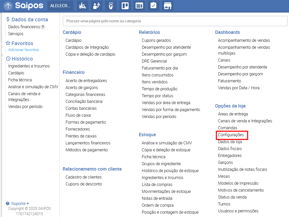Click the storefront icon in top bar
The image size is (289, 217).
[x=168, y=6]
